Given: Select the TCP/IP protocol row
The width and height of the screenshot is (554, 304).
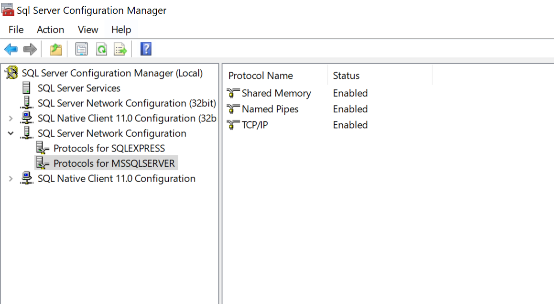Looking at the screenshot, I should tap(255, 125).
